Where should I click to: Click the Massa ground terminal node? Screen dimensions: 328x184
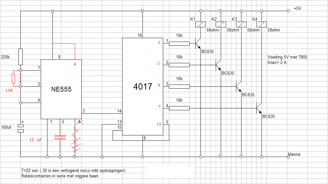pyautogui.click(x=289, y=157)
